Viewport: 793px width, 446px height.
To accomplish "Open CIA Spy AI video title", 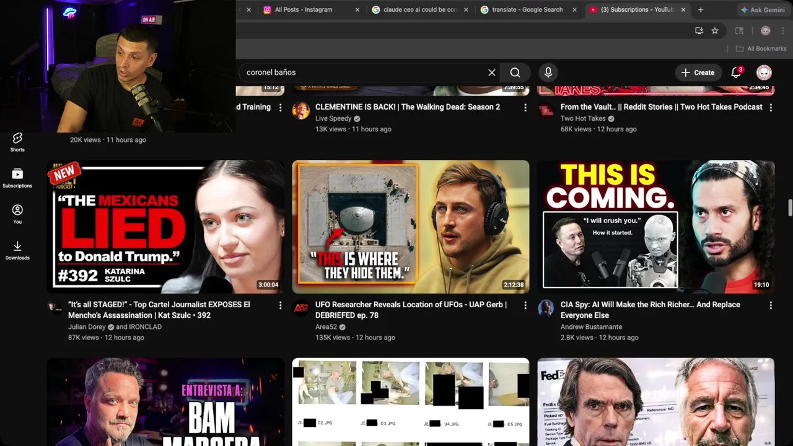I will [651, 310].
